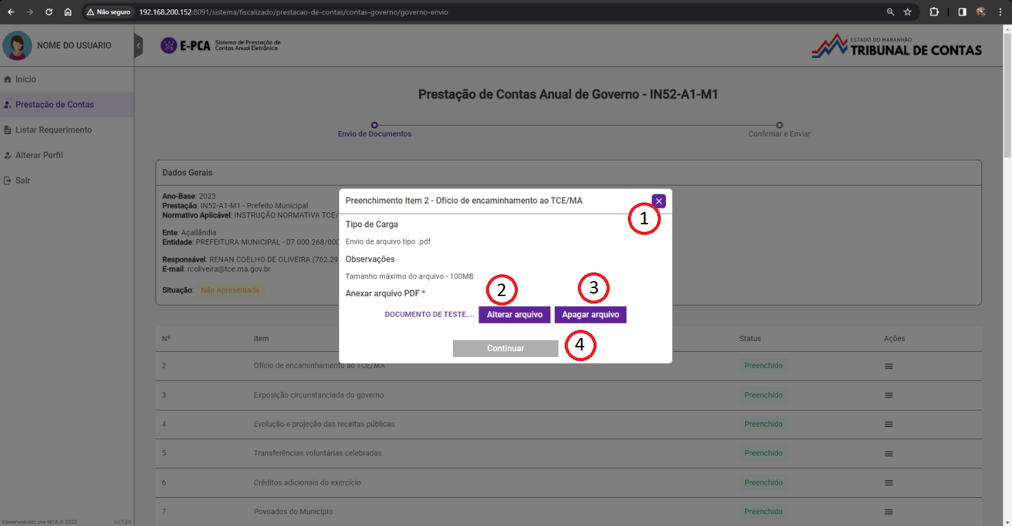Image resolution: width=1012 pixels, height=526 pixels.
Task: Open actions menu for Evolução e projeção row
Action: [x=888, y=424]
